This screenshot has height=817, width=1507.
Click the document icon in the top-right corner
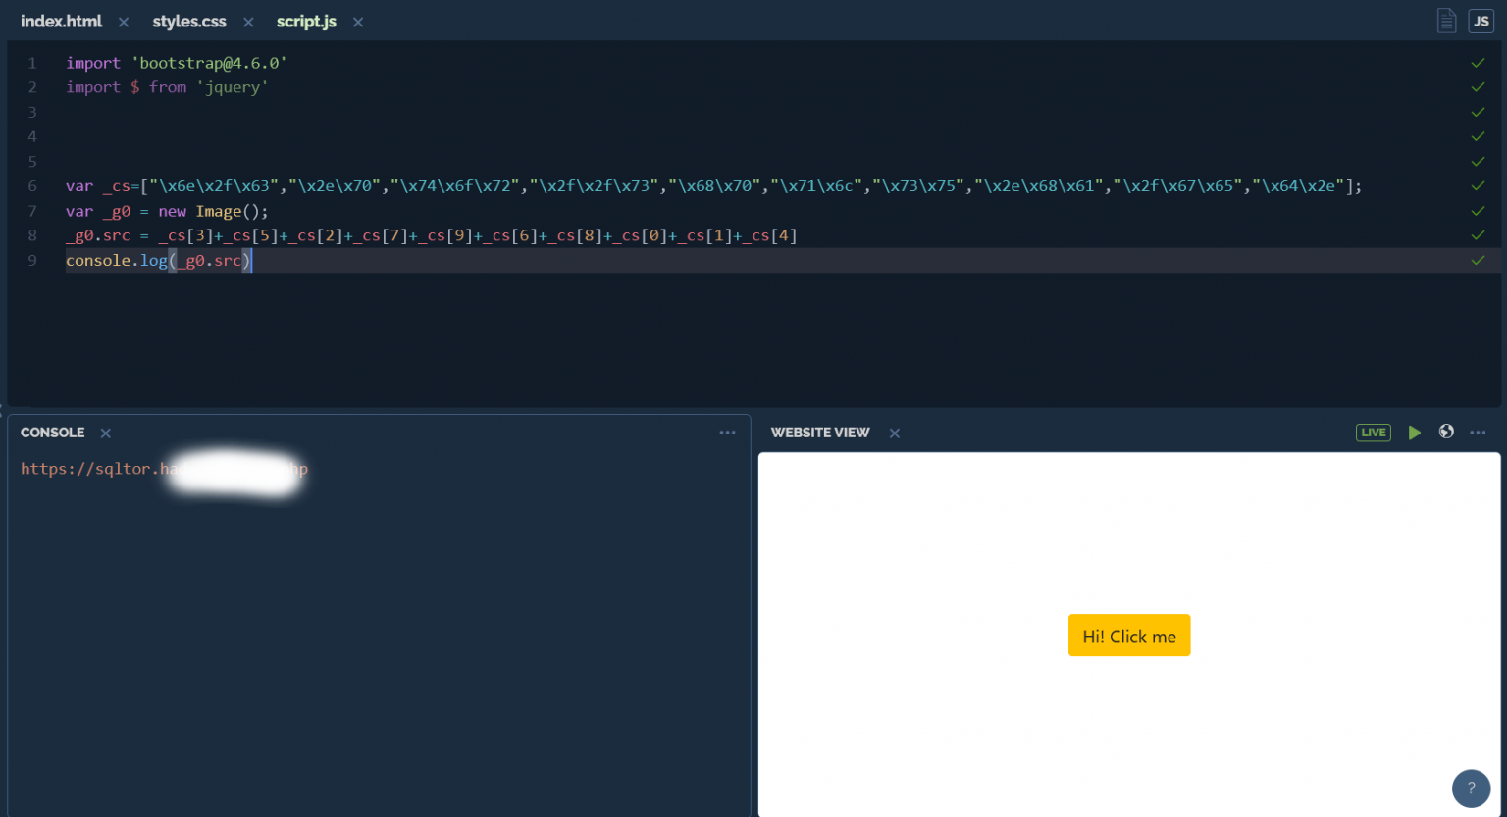(1447, 21)
